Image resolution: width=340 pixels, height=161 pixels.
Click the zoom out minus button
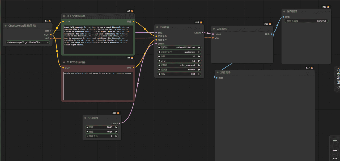point(335,151)
